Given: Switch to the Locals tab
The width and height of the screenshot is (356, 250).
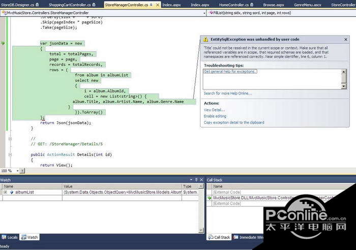Looking at the screenshot, I should point(10,237).
